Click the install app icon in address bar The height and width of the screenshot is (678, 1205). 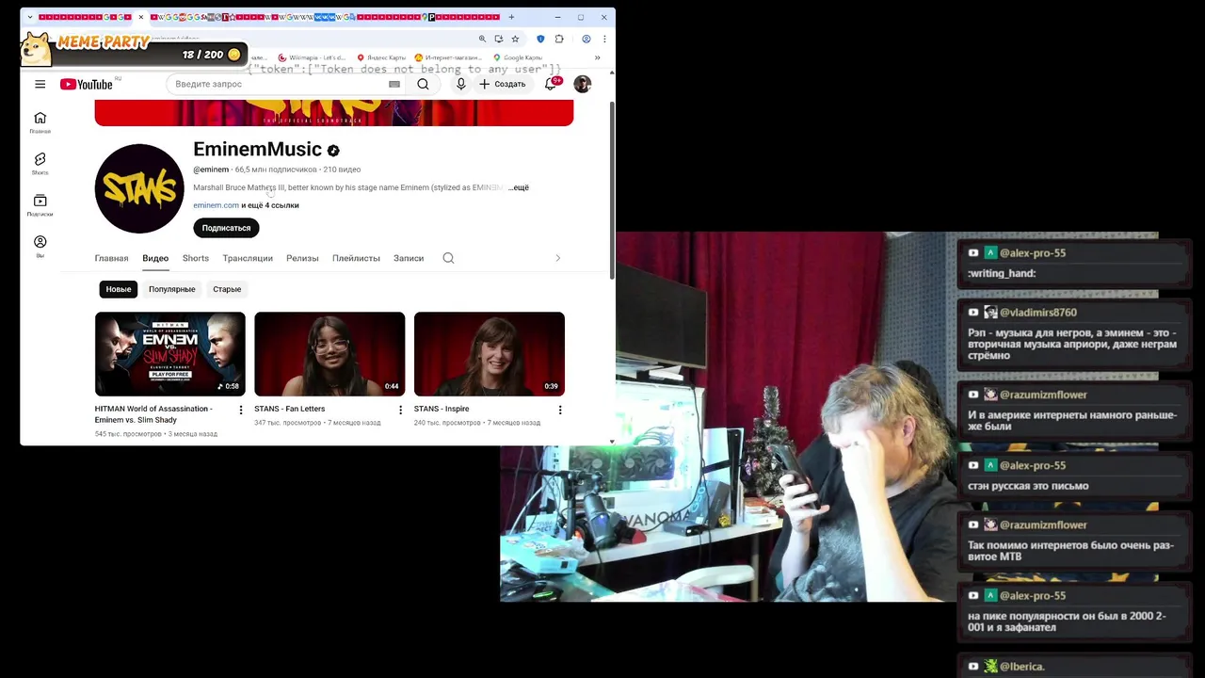pos(498,39)
